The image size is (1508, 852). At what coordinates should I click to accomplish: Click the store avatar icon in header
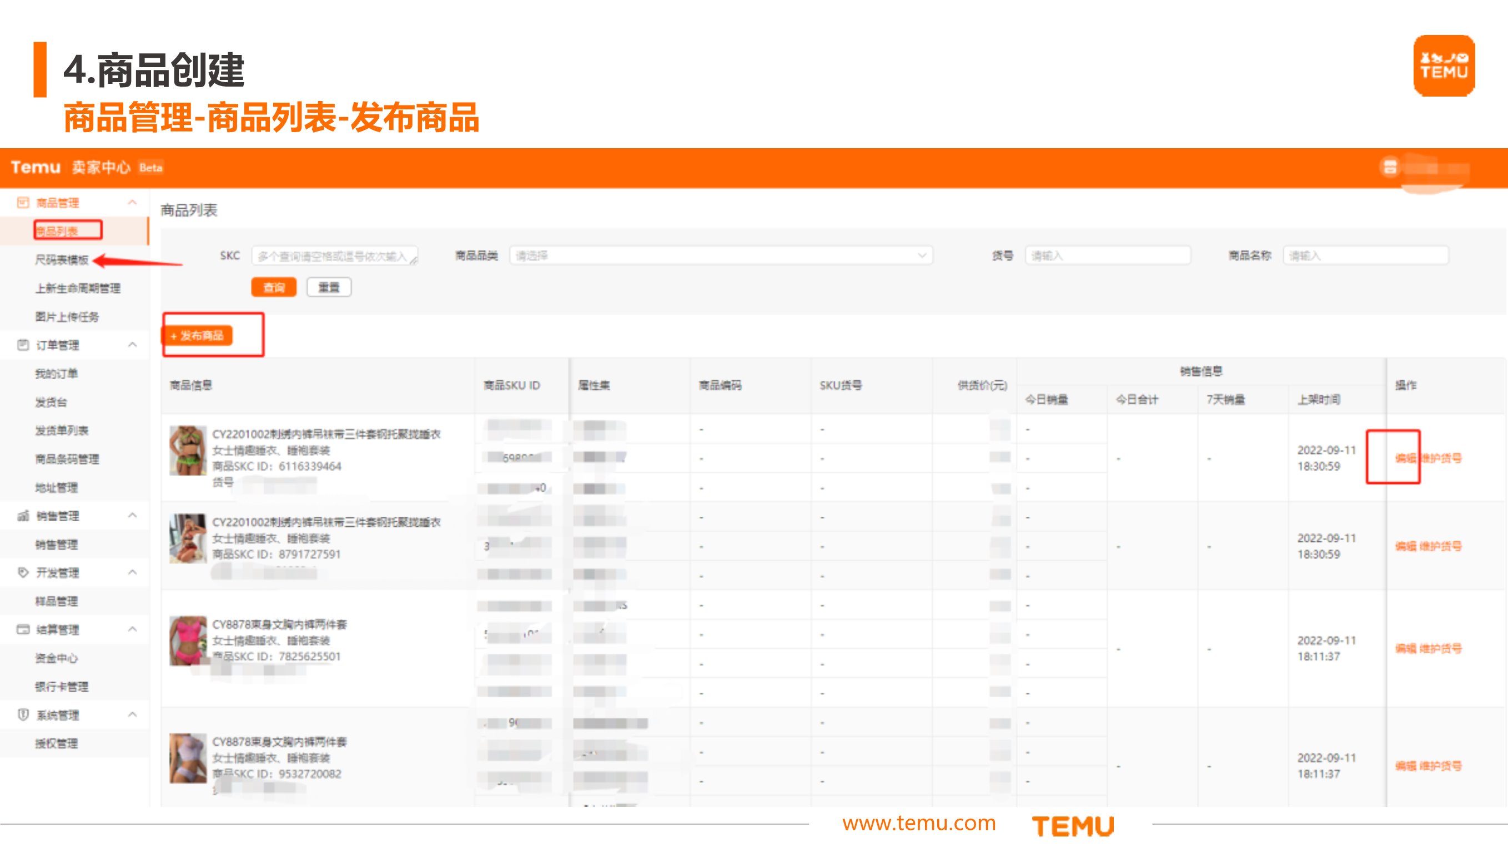1390,168
